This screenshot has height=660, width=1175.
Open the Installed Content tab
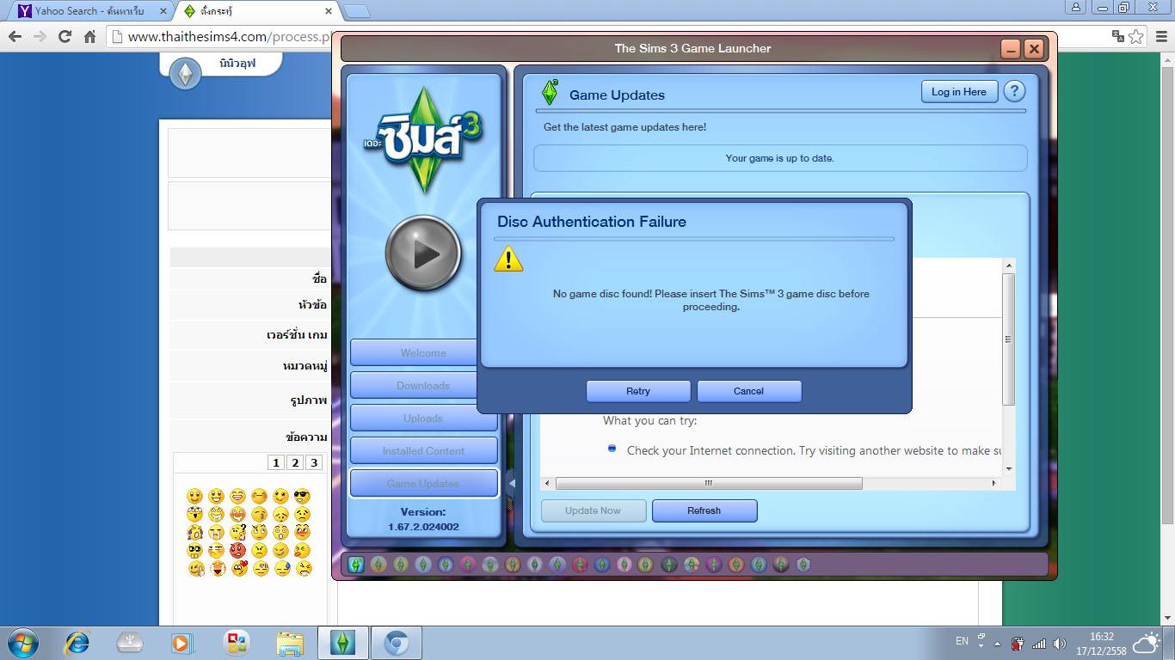pos(423,450)
